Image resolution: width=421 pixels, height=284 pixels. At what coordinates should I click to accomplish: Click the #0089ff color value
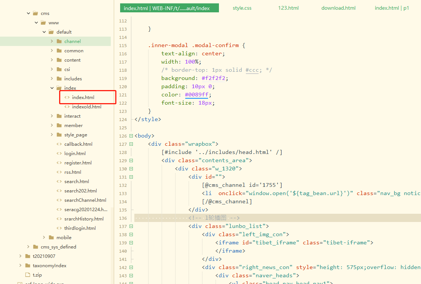pos(196,95)
